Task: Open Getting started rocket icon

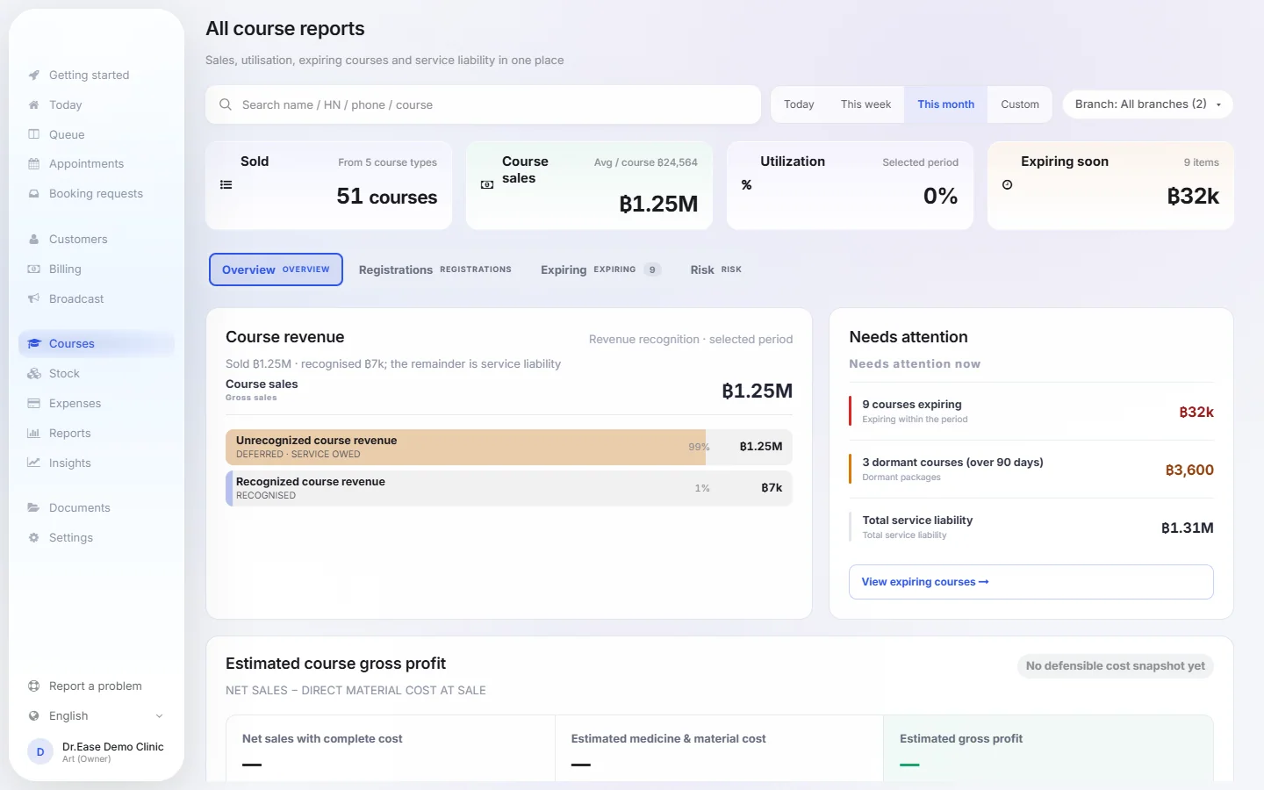Action: (x=33, y=75)
